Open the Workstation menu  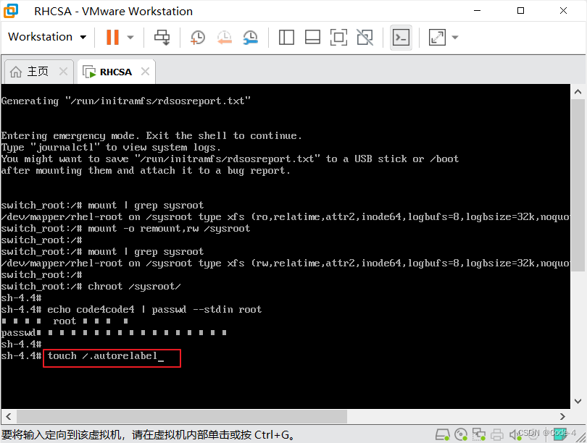(47, 37)
